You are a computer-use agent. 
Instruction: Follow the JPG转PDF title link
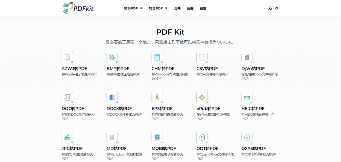tap(72, 149)
